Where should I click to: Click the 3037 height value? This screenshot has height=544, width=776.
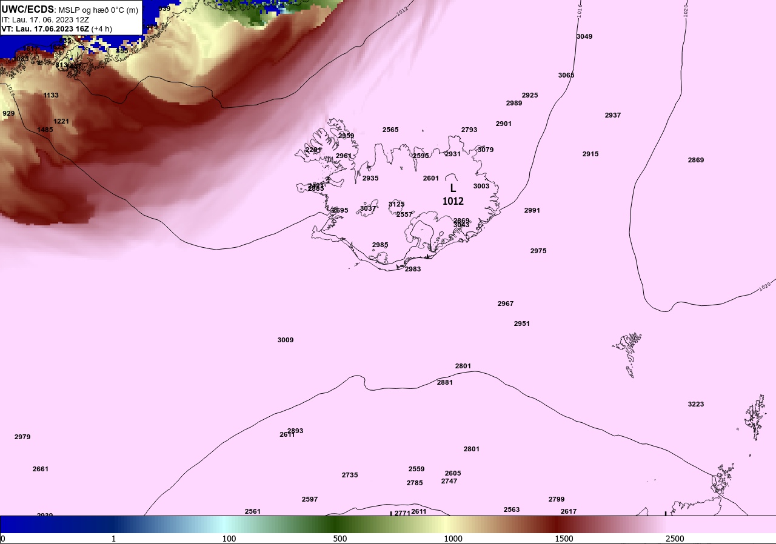[368, 208]
